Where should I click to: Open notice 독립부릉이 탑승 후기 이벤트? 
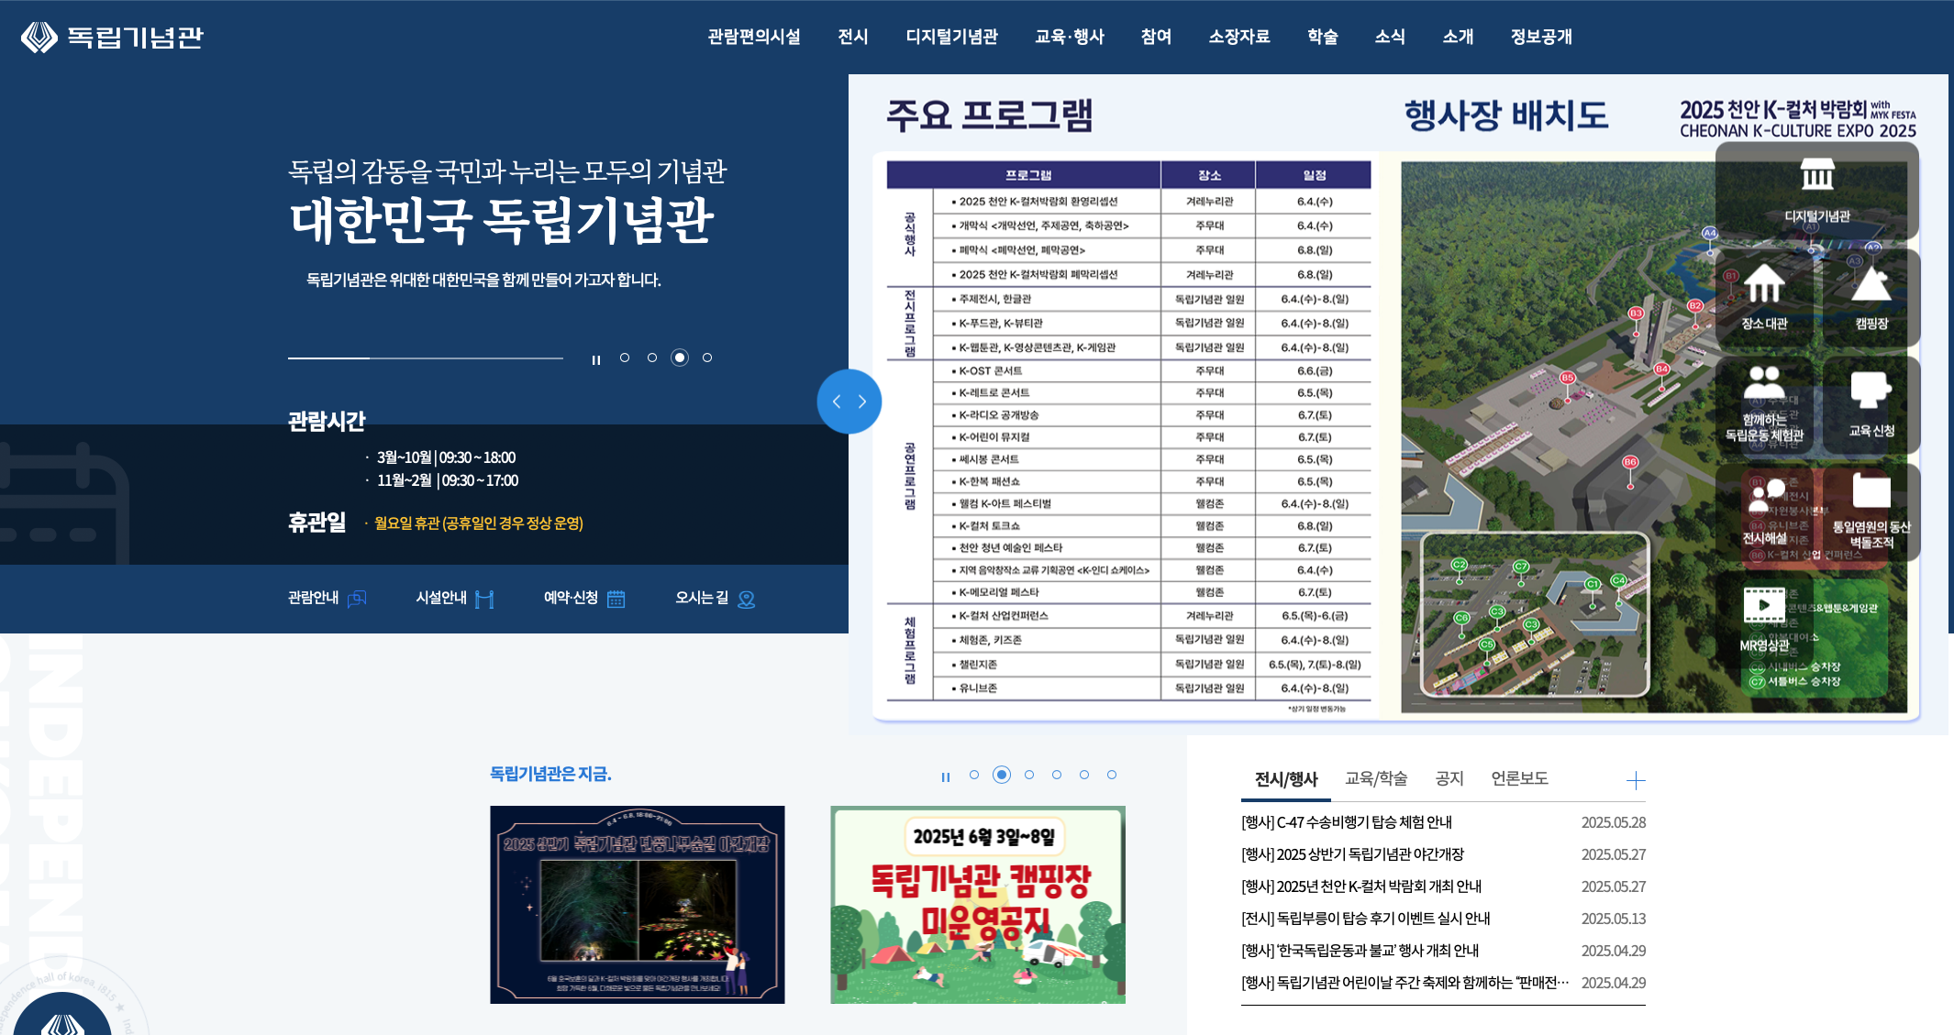(1366, 919)
